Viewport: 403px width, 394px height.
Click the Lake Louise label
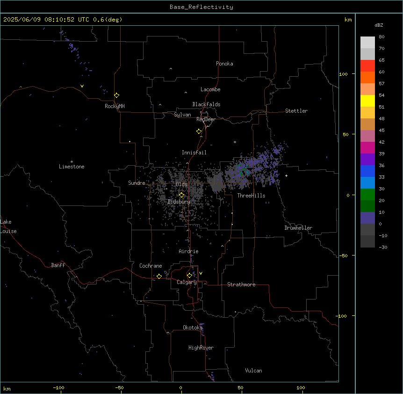(x=7, y=226)
